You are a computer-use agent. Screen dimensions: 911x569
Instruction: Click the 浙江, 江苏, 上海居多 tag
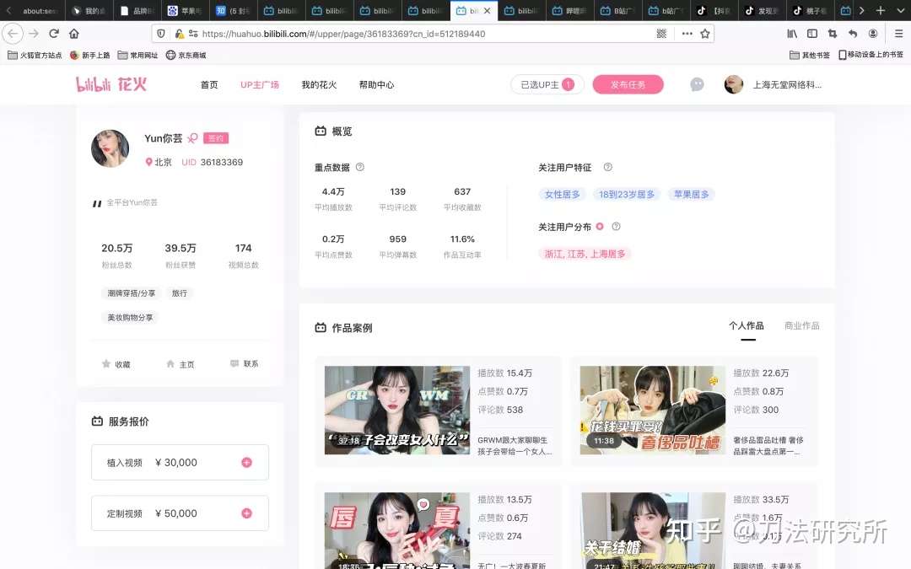[585, 254]
